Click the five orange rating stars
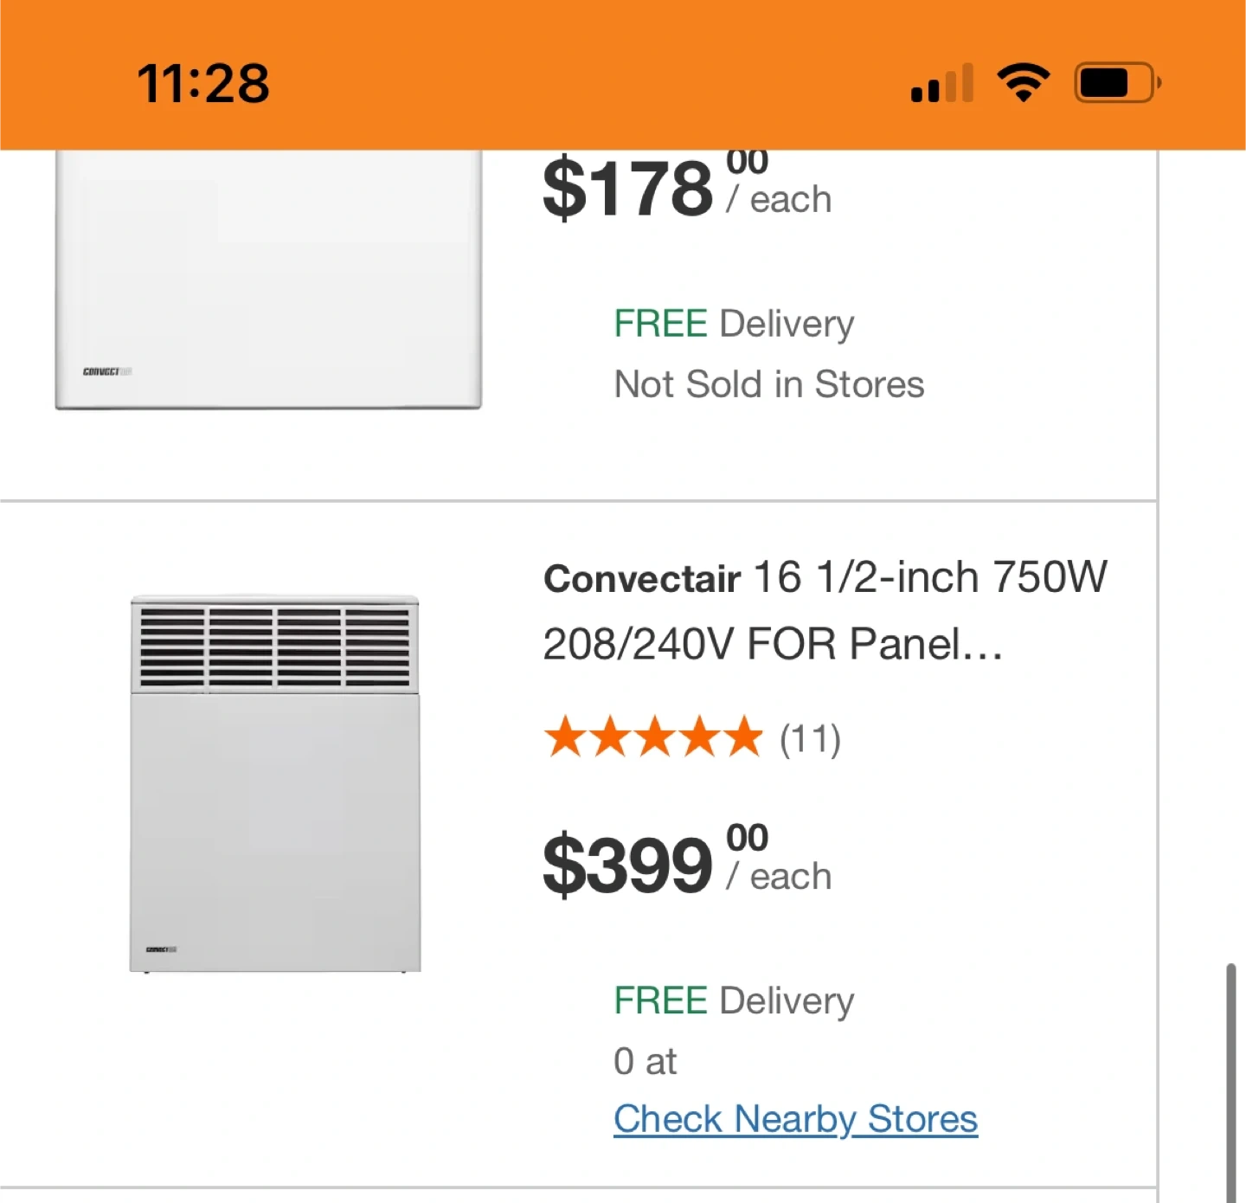Screen dimensions: 1246x1203 [x=653, y=737]
